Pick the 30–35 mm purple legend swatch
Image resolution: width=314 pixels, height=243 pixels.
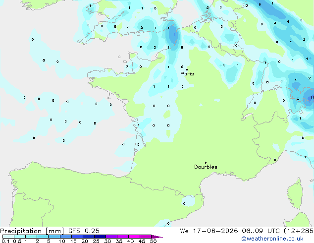pyautogui.click(x=111, y=237)
